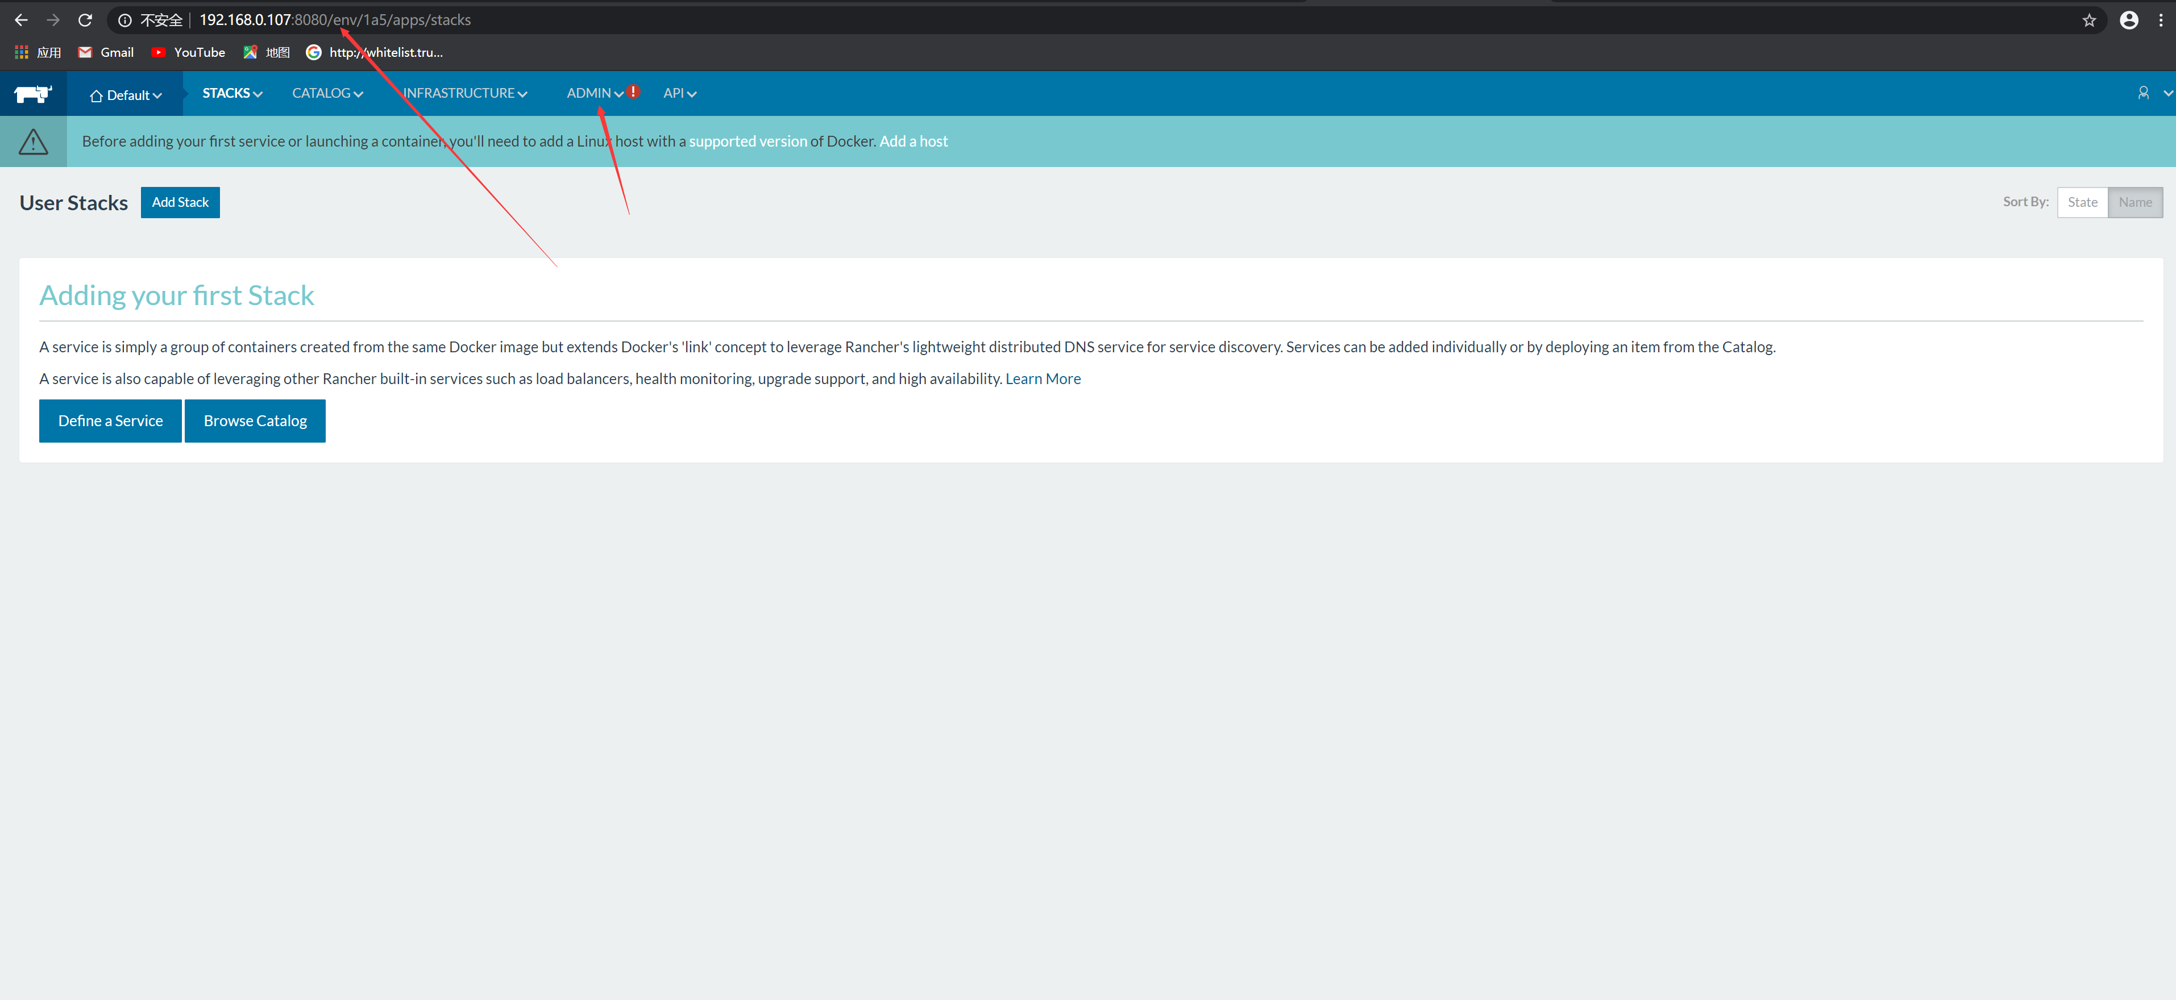Reload the current page
Viewport: 2176px width, 1000px height.
[x=85, y=19]
